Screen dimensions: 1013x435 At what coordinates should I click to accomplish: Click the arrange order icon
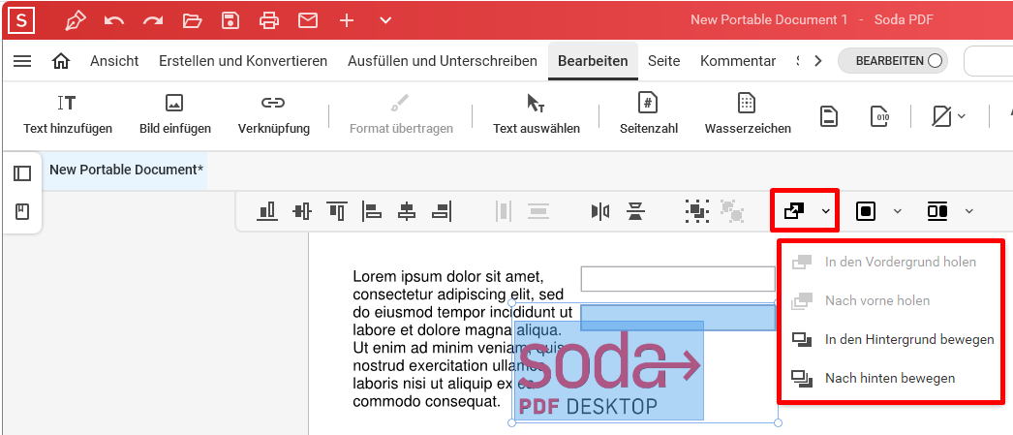pyautogui.click(x=793, y=210)
